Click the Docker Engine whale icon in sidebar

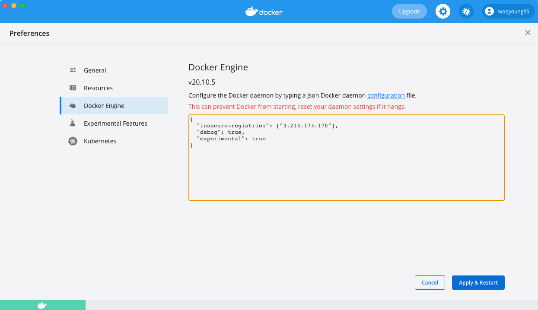click(73, 106)
